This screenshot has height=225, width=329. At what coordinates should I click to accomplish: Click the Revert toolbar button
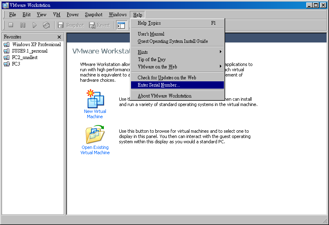coord(99,25)
